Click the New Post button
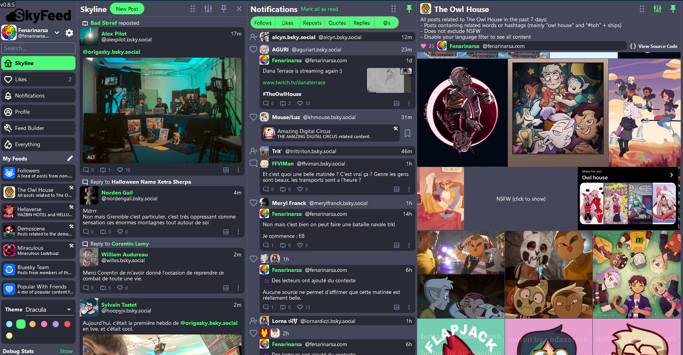The image size is (683, 355). (x=127, y=9)
